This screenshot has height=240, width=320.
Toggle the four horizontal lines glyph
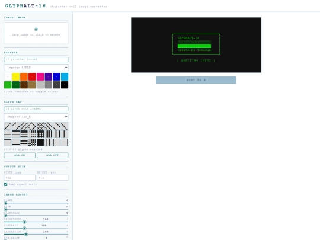24,134
